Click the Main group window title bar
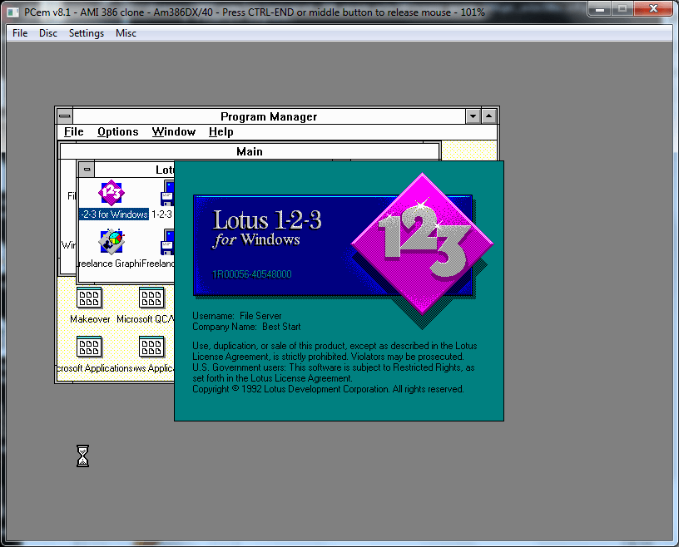 (250, 151)
